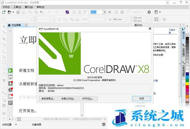Screen dimensions: 190x129
Task: Click the Add quick customize plus button
Action: tap(164, 19)
